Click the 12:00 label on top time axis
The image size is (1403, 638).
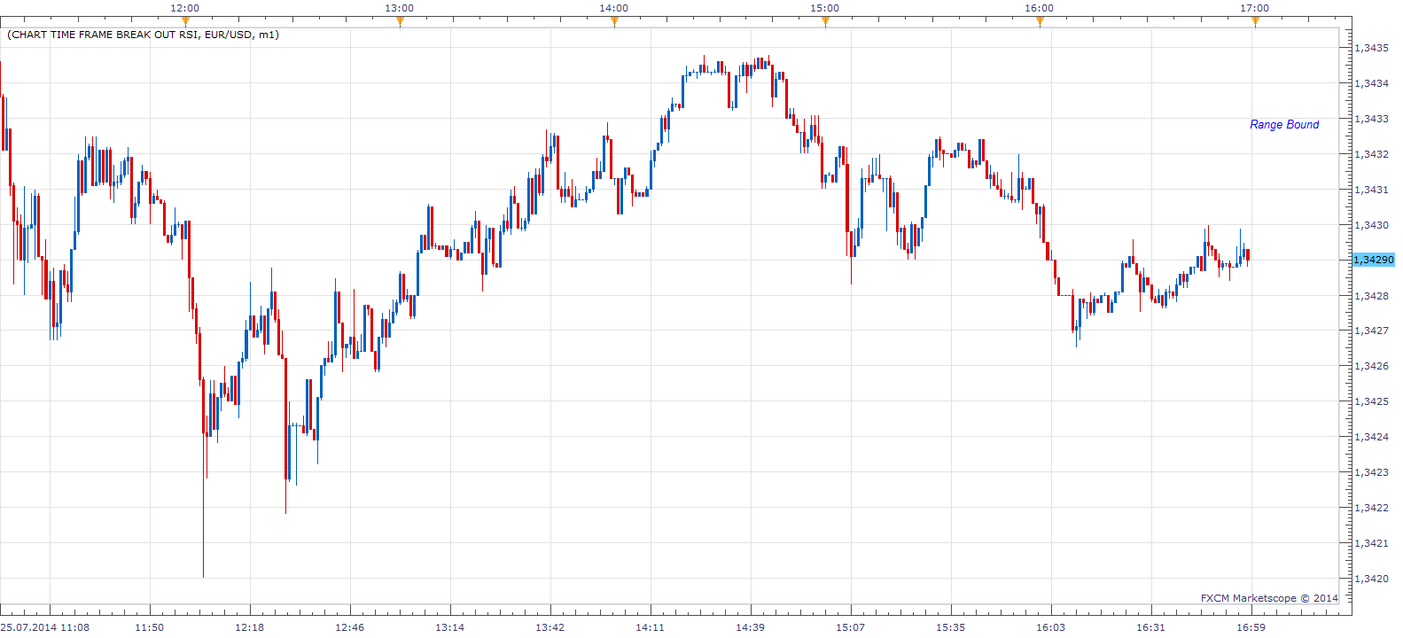[185, 8]
